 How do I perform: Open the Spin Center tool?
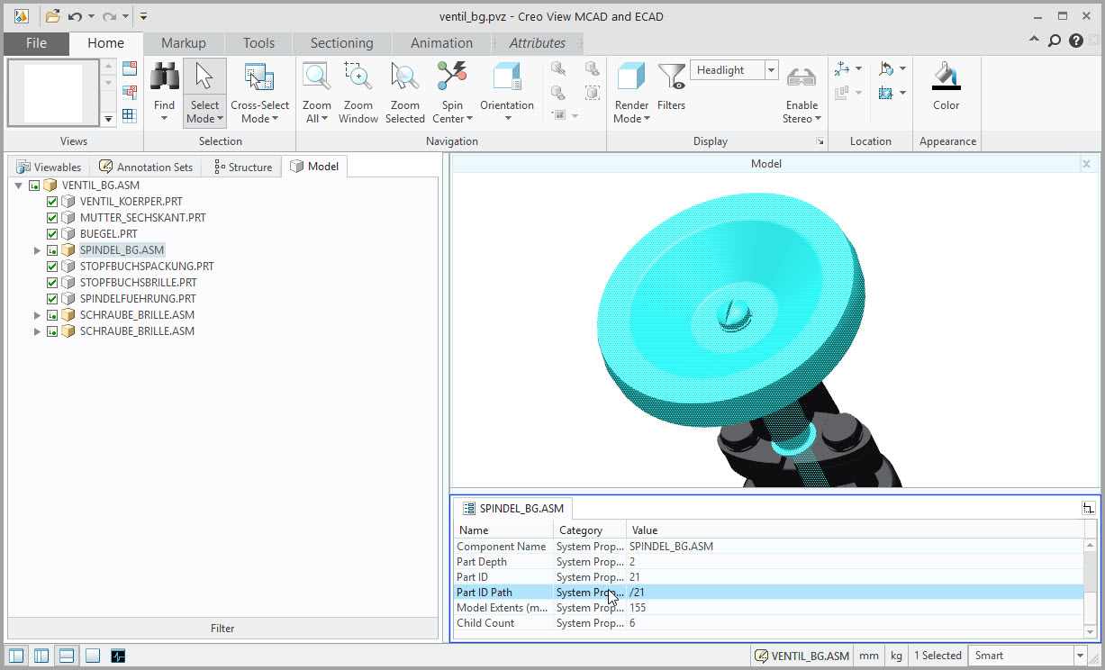(452, 78)
